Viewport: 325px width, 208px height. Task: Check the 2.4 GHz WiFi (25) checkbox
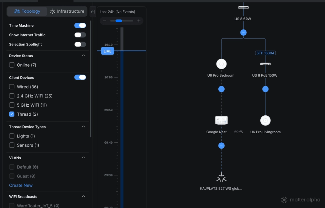click(12, 96)
